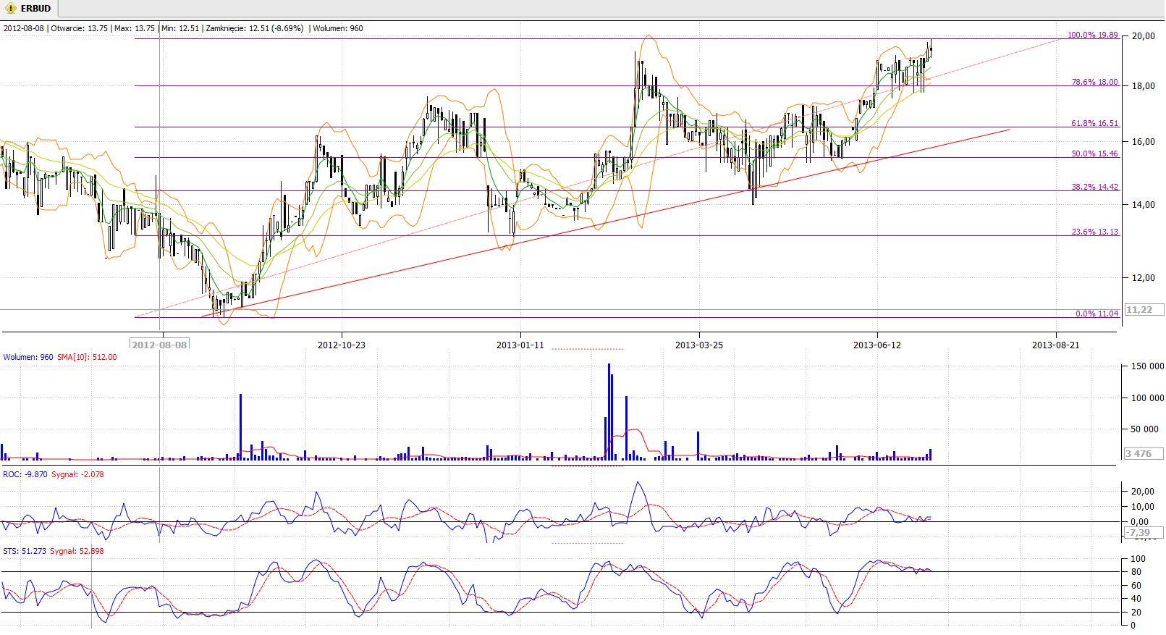The image size is (1166, 635).
Task: Click the 50.0% 15.46 Fibonacci level label
Action: pyautogui.click(x=1094, y=154)
